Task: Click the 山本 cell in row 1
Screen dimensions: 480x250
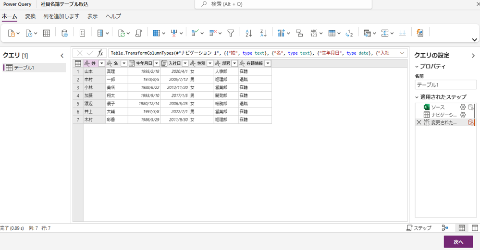Action: 94,71
